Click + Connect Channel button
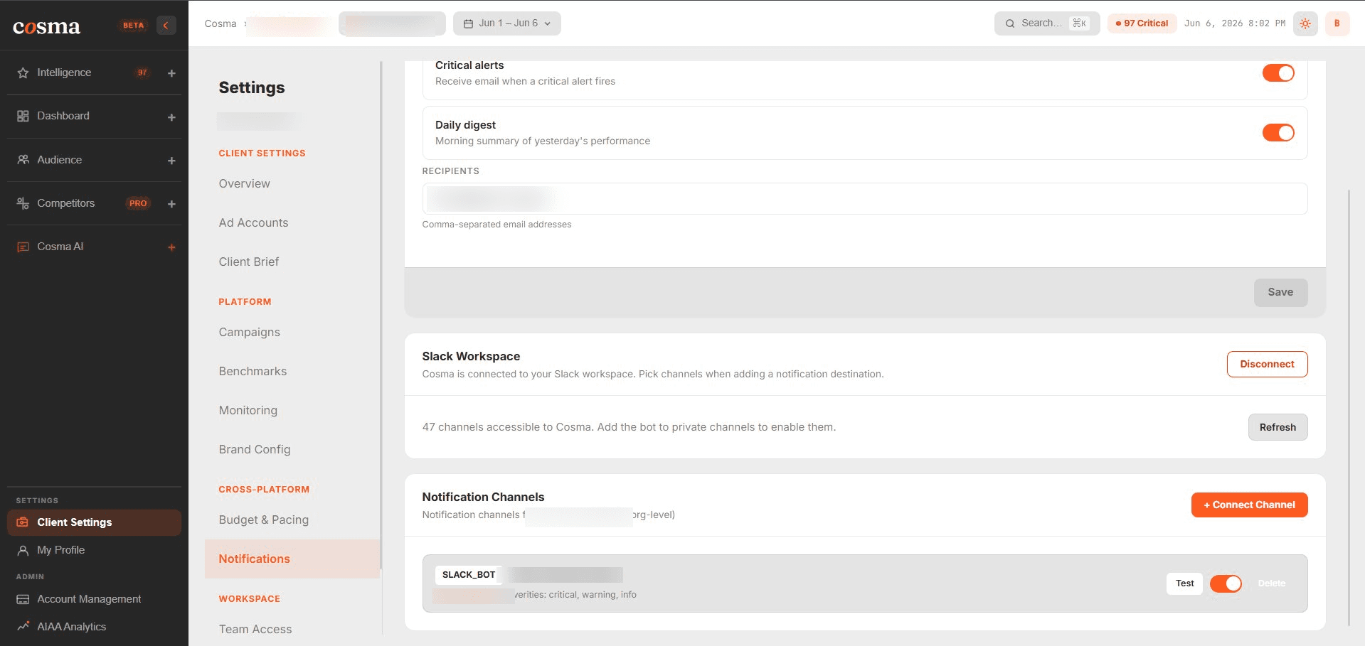The height and width of the screenshot is (646, 1365). pyautogui.click(x=1249, y=505)
